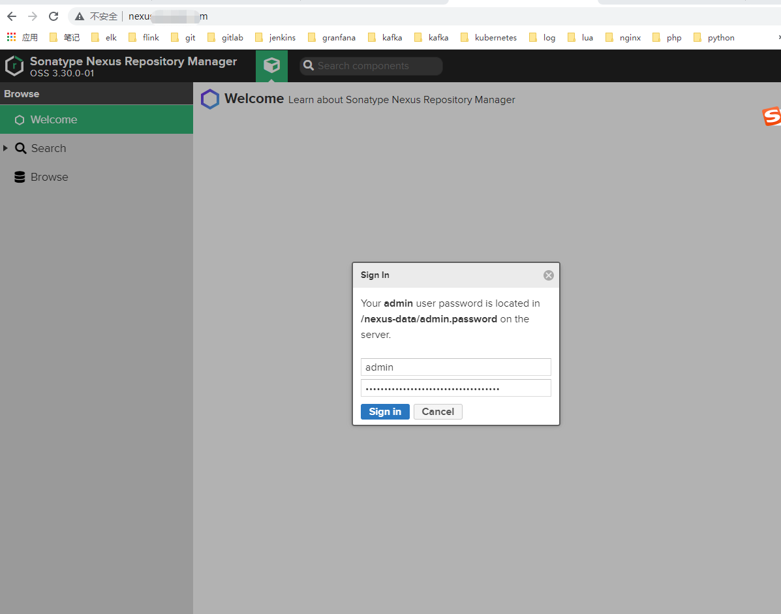Click the Cancel button
Viewport: 781px width, 614px height.
pyautogui.click(x=438, y=411)
